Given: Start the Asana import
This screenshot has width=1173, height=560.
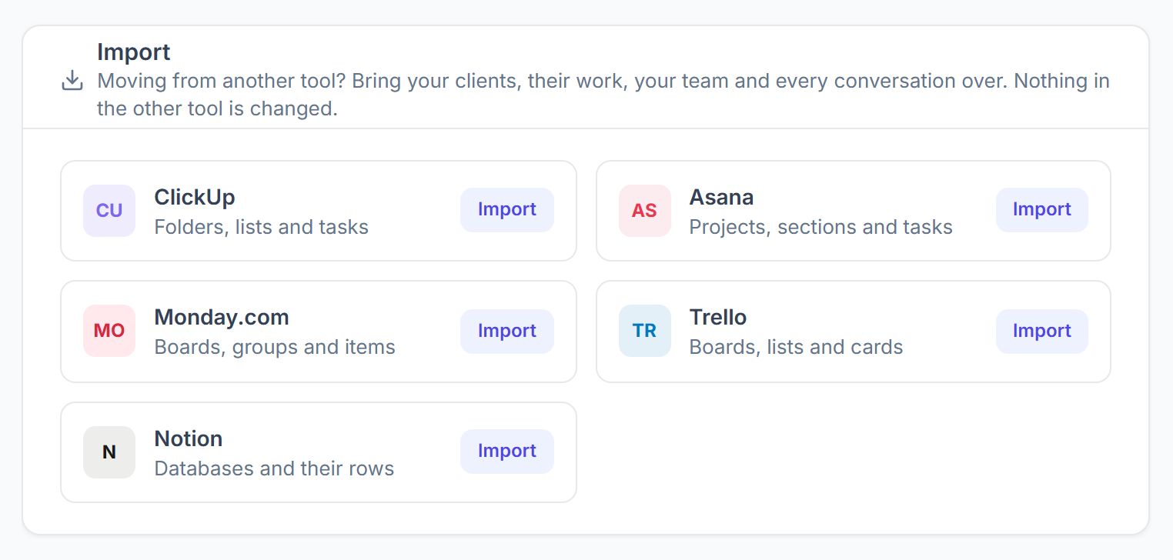Looking at the screenshot, I should [x=1042, y=210].
